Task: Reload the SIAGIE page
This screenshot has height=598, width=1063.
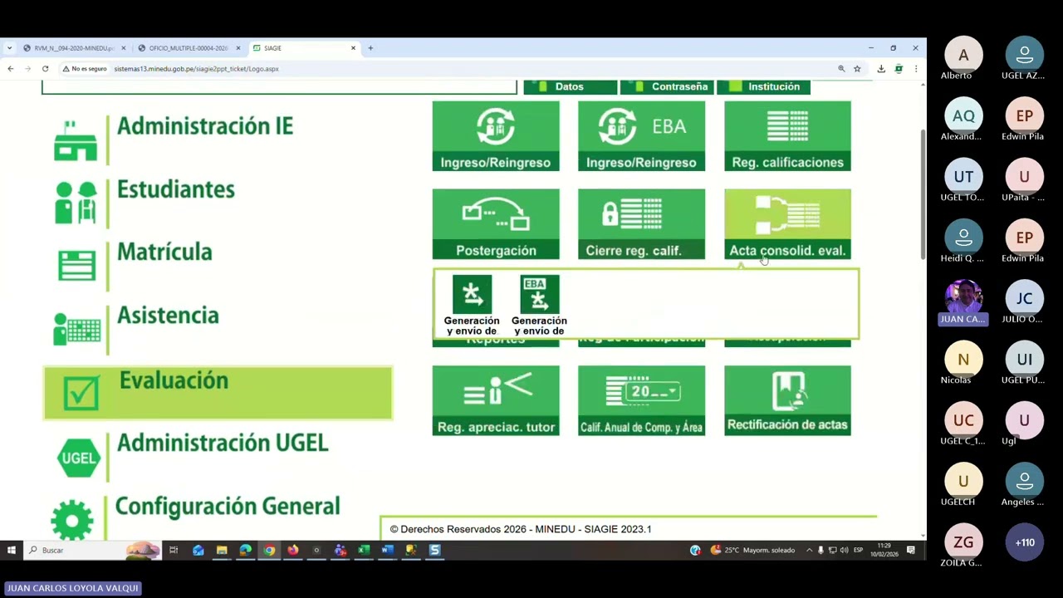Action: coord(45,69)
